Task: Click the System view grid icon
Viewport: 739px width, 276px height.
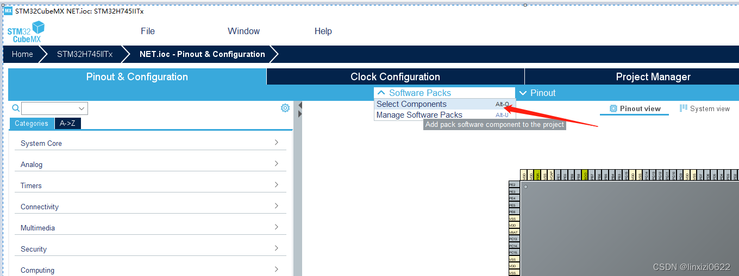Action: (x=684, y=108)
